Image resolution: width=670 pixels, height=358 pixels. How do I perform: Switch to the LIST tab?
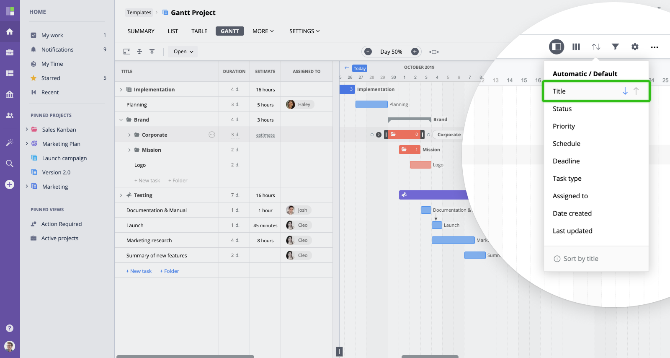coord(173,31)
